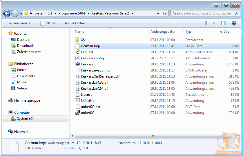Viewport: 243px width, 156px height.
Task: Open the view options dropdown arrow
Action: coord(214,23)
